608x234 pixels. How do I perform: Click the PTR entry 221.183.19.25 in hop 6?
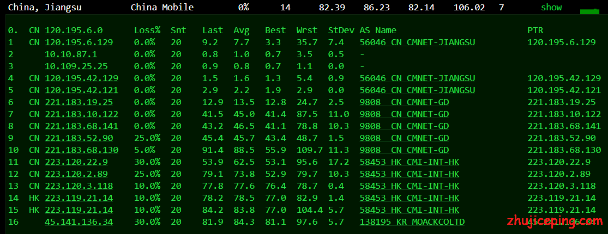point(562,102)
